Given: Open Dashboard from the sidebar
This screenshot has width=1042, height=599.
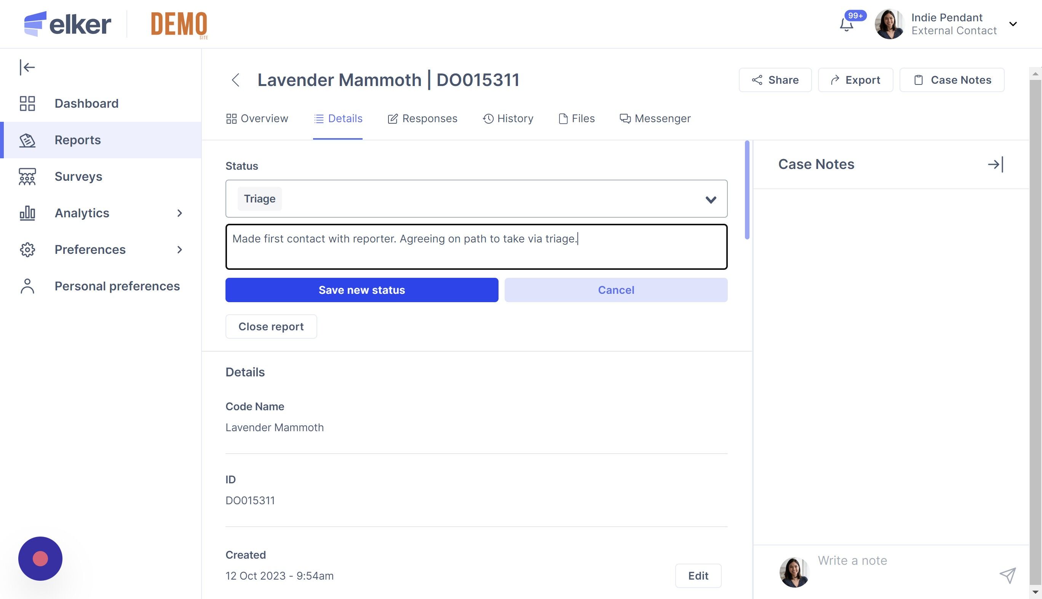Looking at the screenshot, I should [86, 103].
